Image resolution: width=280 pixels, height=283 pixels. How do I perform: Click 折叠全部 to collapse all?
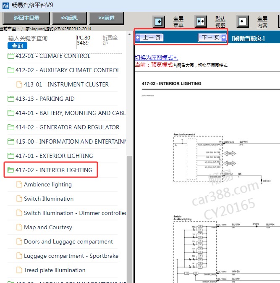110,40
